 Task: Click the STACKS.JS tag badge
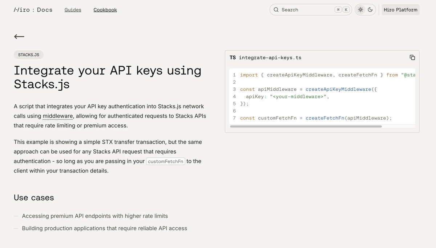[29, 55]
